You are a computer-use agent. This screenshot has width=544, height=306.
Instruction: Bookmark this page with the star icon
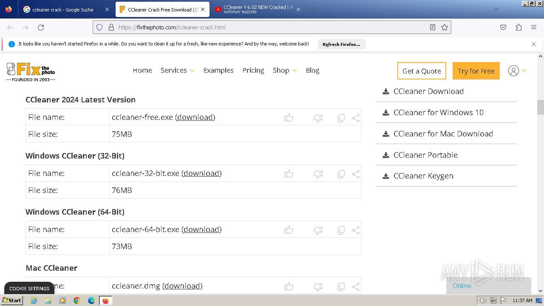[445, 27]
